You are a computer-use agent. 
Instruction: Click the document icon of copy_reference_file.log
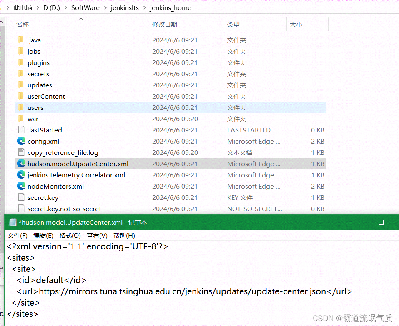pyautogui.click(x=22, y=152)
